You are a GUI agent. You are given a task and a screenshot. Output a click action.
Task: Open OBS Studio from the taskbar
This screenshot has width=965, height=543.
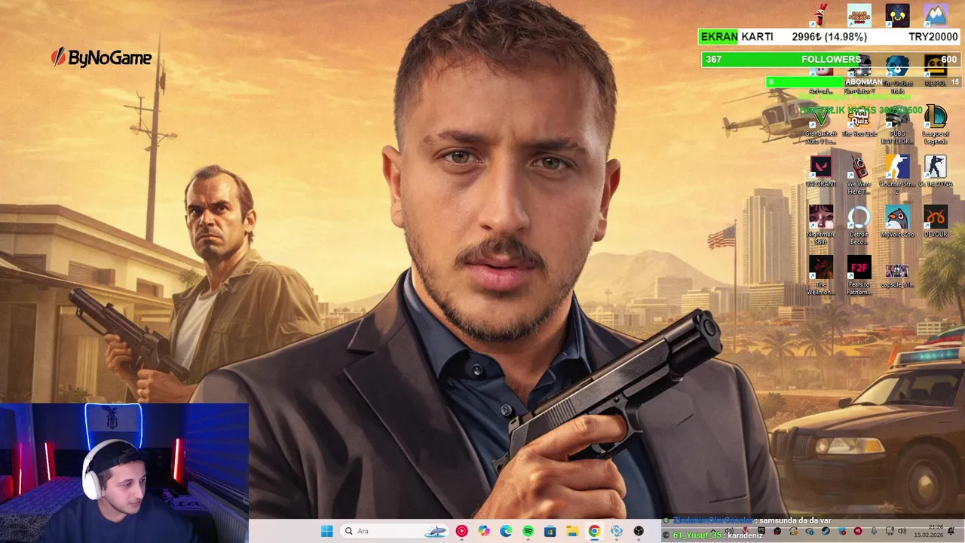coord(639,532)
